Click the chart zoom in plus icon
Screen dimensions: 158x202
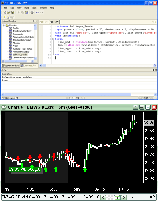click(138, 197)
